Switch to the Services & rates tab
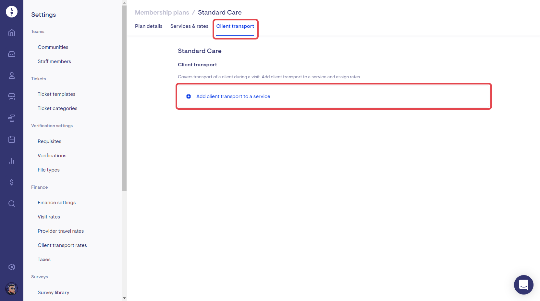 coord(189,26)
